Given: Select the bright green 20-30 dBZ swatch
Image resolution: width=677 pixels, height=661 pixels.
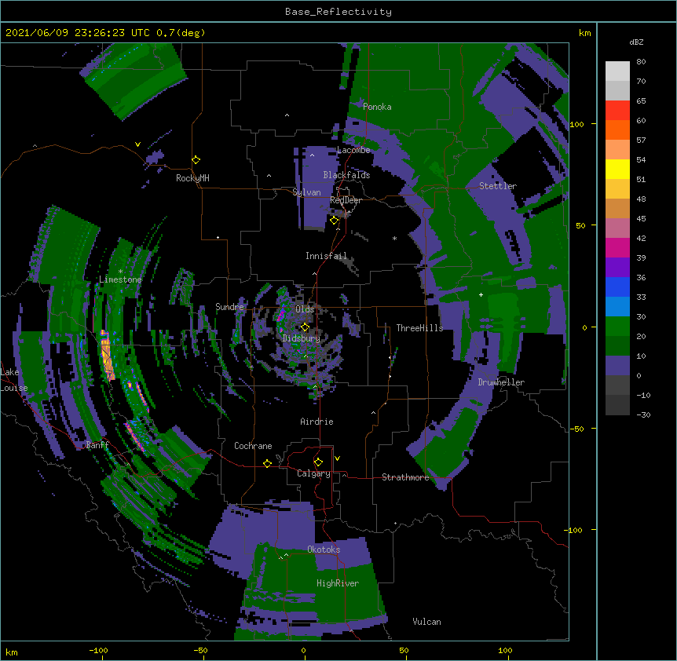Looking at the screenshot, I should [617, 327].
